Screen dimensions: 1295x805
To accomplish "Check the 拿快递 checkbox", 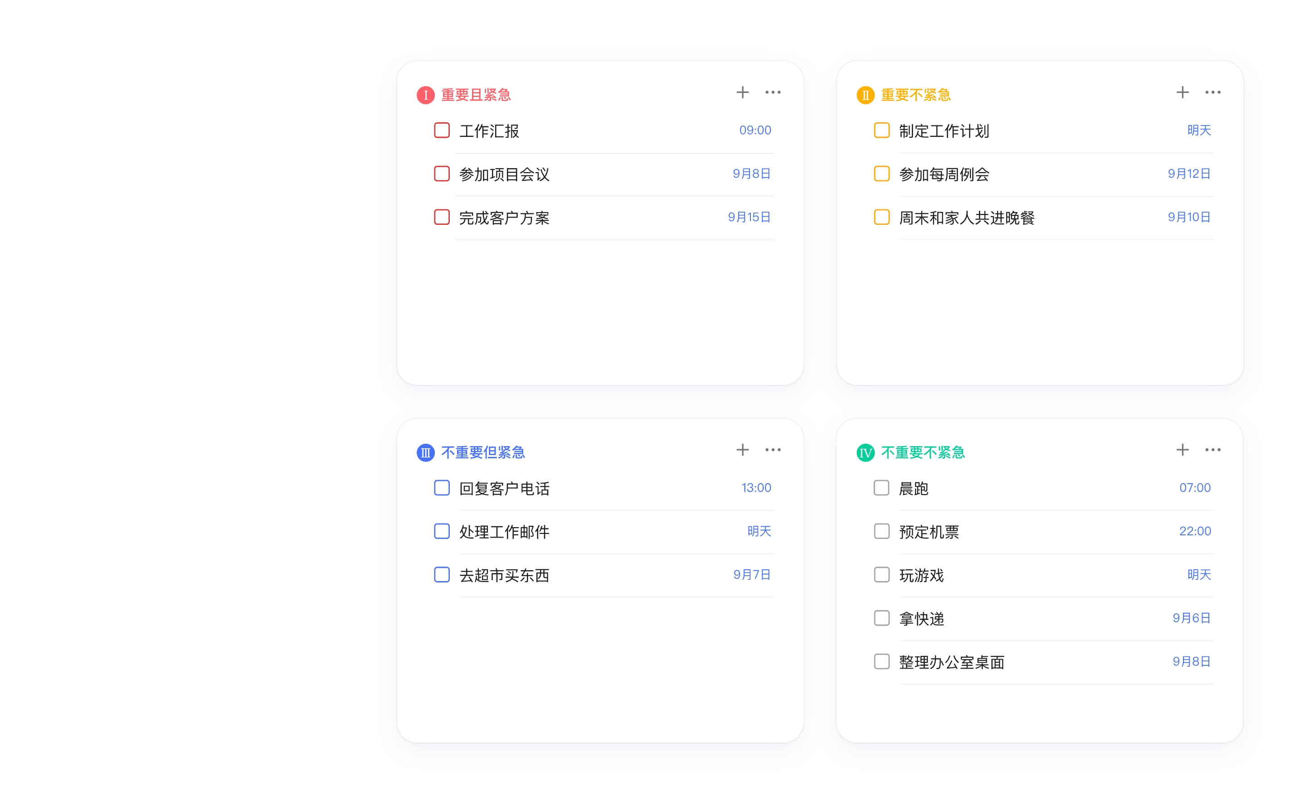I will [881, 618].
